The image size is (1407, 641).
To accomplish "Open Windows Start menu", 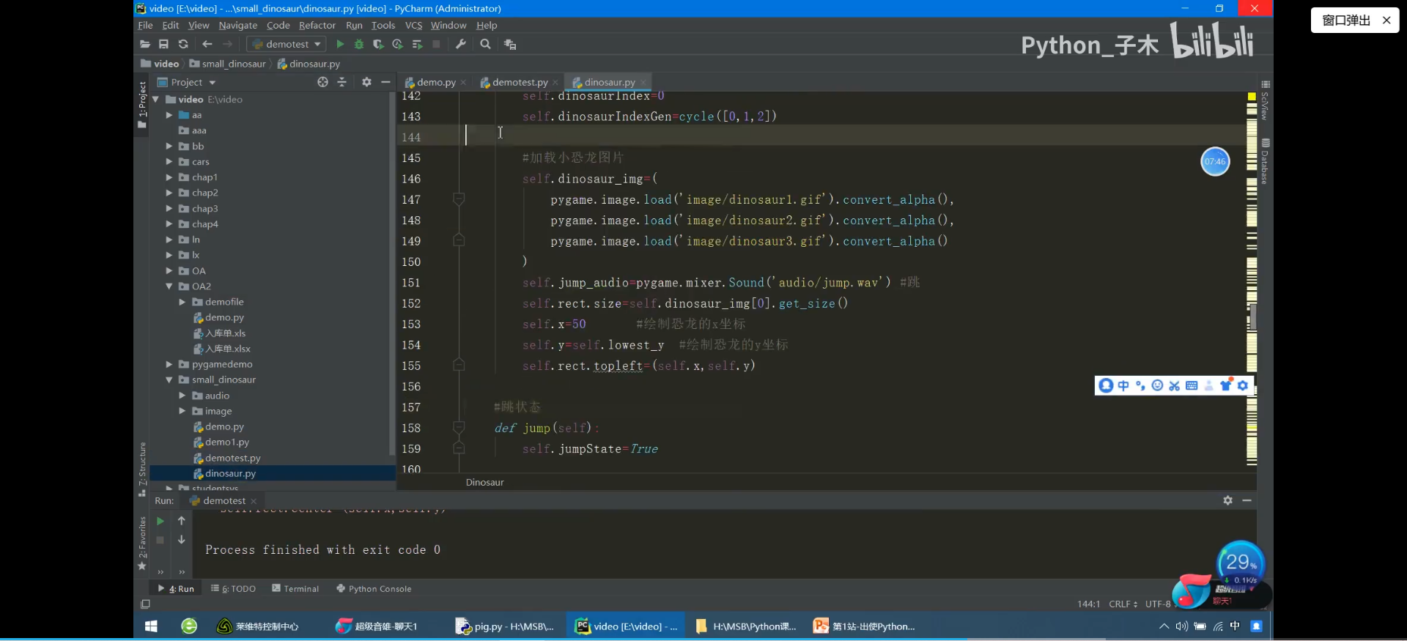I will 151,626.
